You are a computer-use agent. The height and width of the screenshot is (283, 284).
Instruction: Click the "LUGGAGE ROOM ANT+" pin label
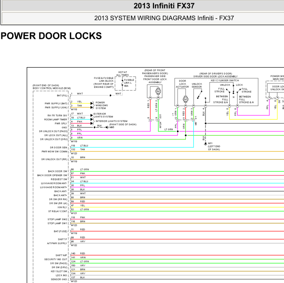coord(53,187)
